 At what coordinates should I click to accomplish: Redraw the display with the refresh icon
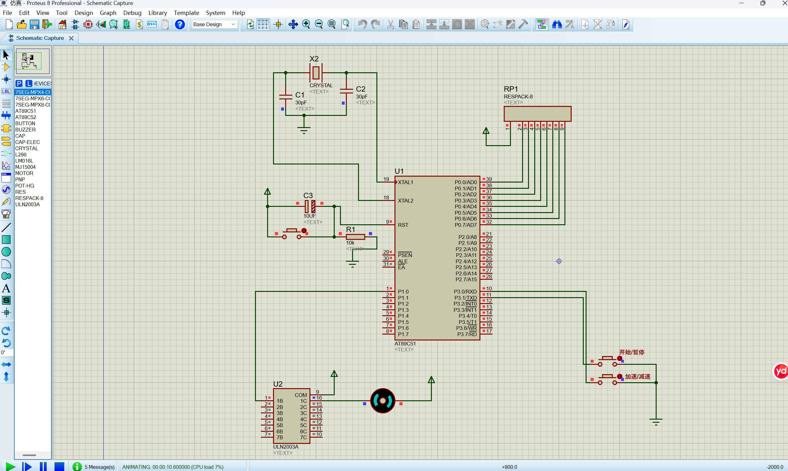coord(250,24)
